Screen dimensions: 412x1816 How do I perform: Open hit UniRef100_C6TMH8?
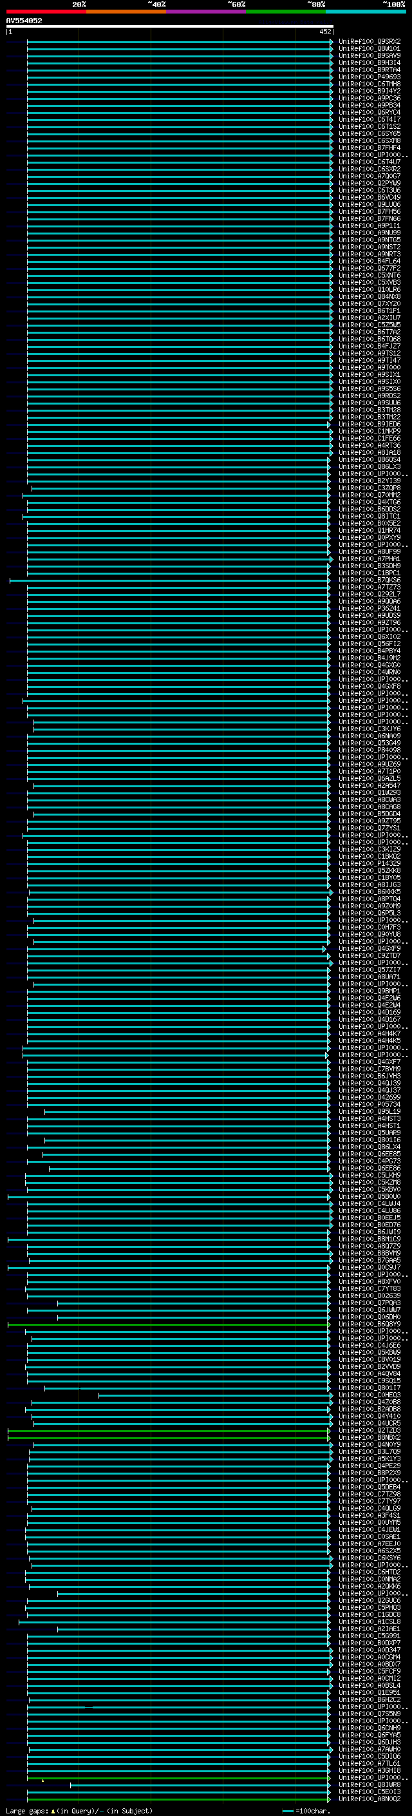370,84
